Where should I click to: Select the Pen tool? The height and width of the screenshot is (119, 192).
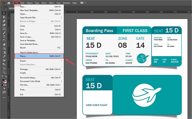pos(4,21)
